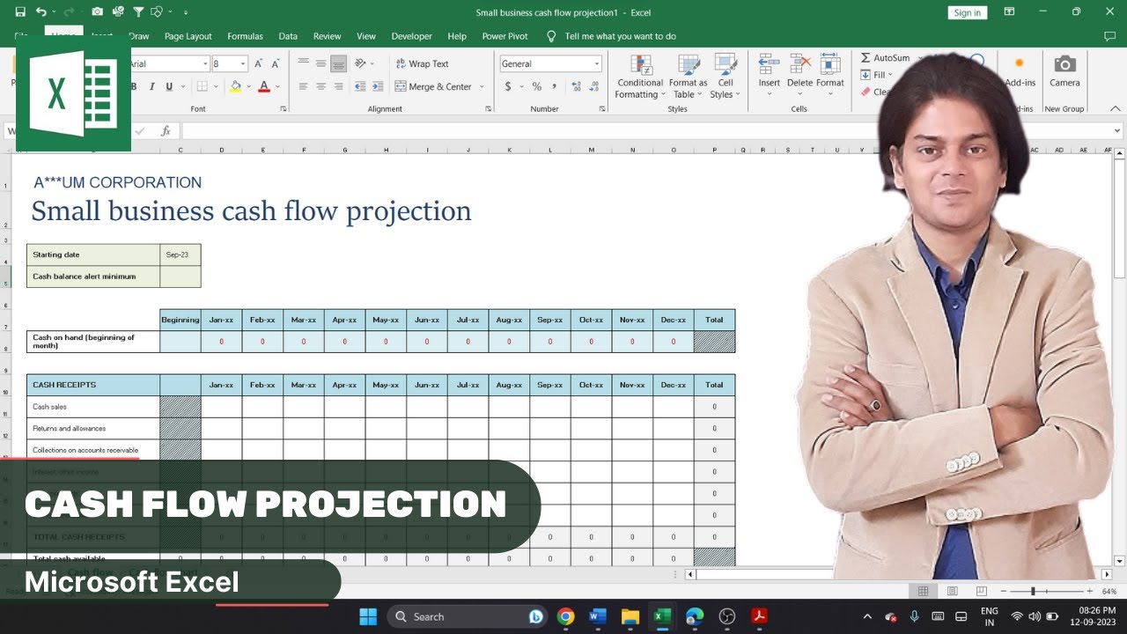The image size is (1127, 634).
Task: Click the Camera button in New Group
Action: tap(1064, 70)
